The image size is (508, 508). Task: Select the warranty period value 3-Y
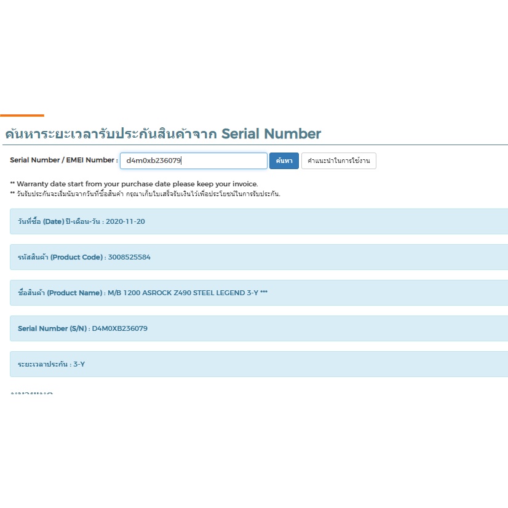(79, 364)
